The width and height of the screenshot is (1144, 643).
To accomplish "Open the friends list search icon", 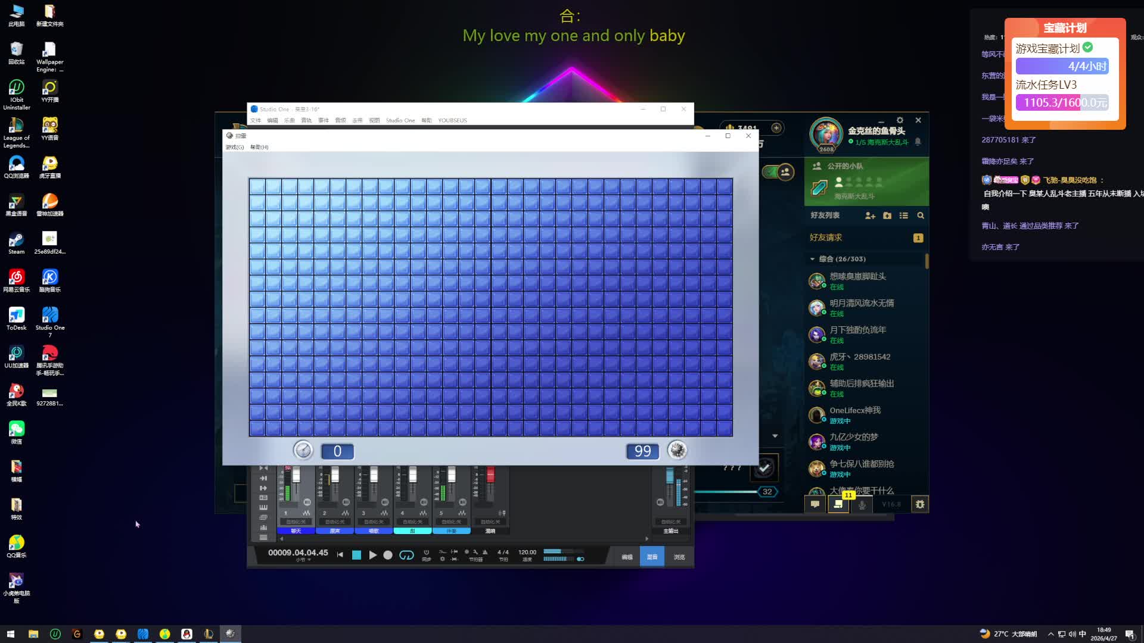I will click(x=921, y=216).
